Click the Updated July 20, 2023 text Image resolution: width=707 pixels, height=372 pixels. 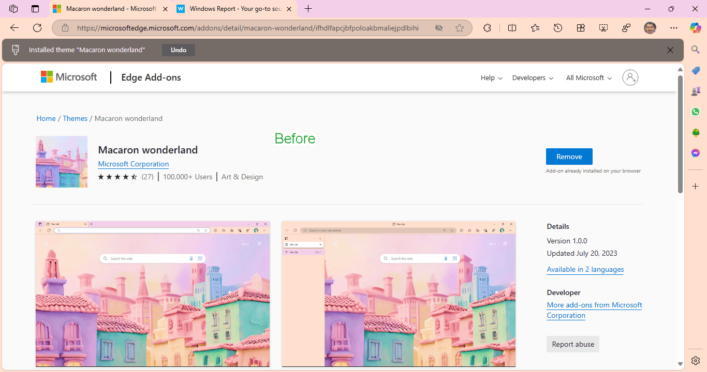coord(582,253)
